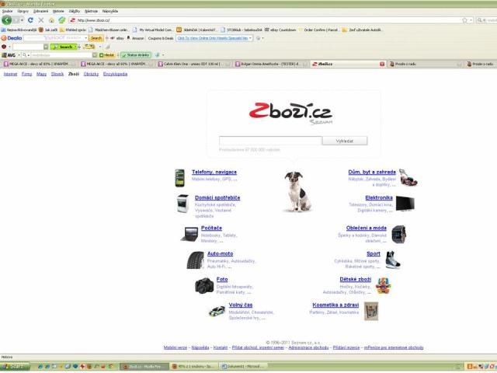The image size is (497, 373).
Task: Click the wristwatch category icon
Action: pyautogui.click(x=398, y=235)
